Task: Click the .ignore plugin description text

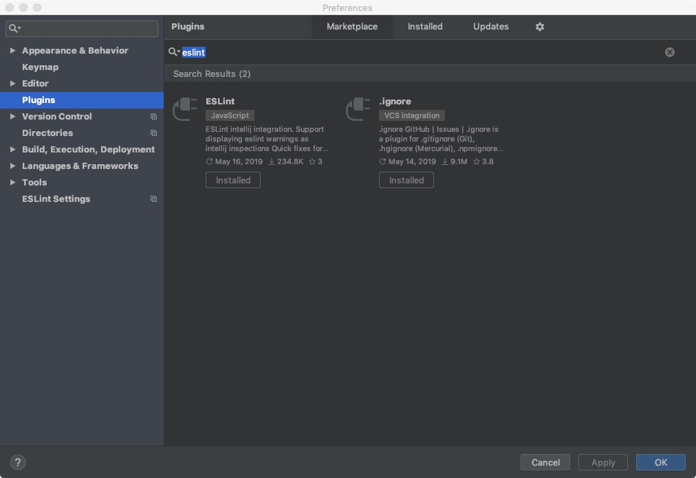Action: click(441, 139)
